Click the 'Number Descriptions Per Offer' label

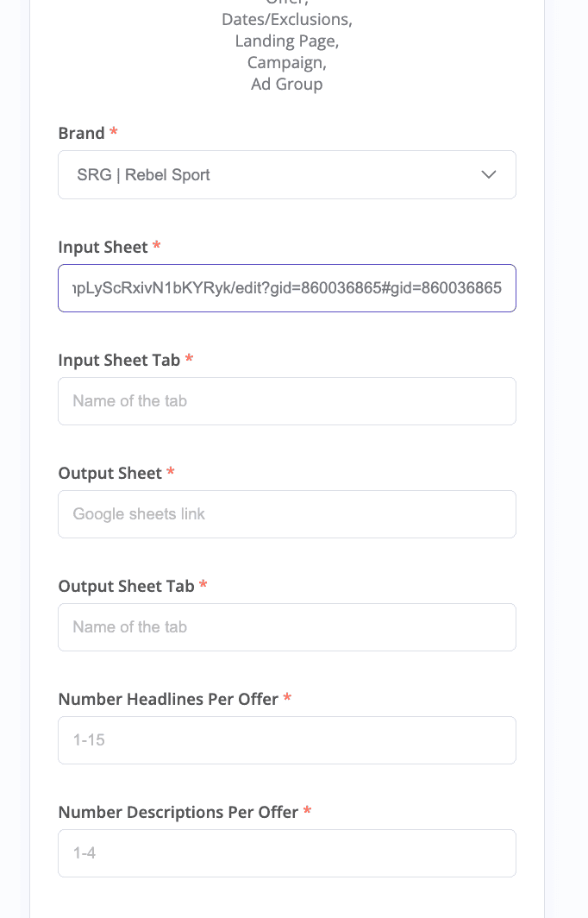click(x=178, y=812)
